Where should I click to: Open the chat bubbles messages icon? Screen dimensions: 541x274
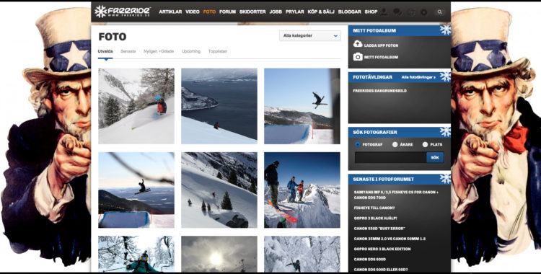pyautogui.click(x=397, y=12)
